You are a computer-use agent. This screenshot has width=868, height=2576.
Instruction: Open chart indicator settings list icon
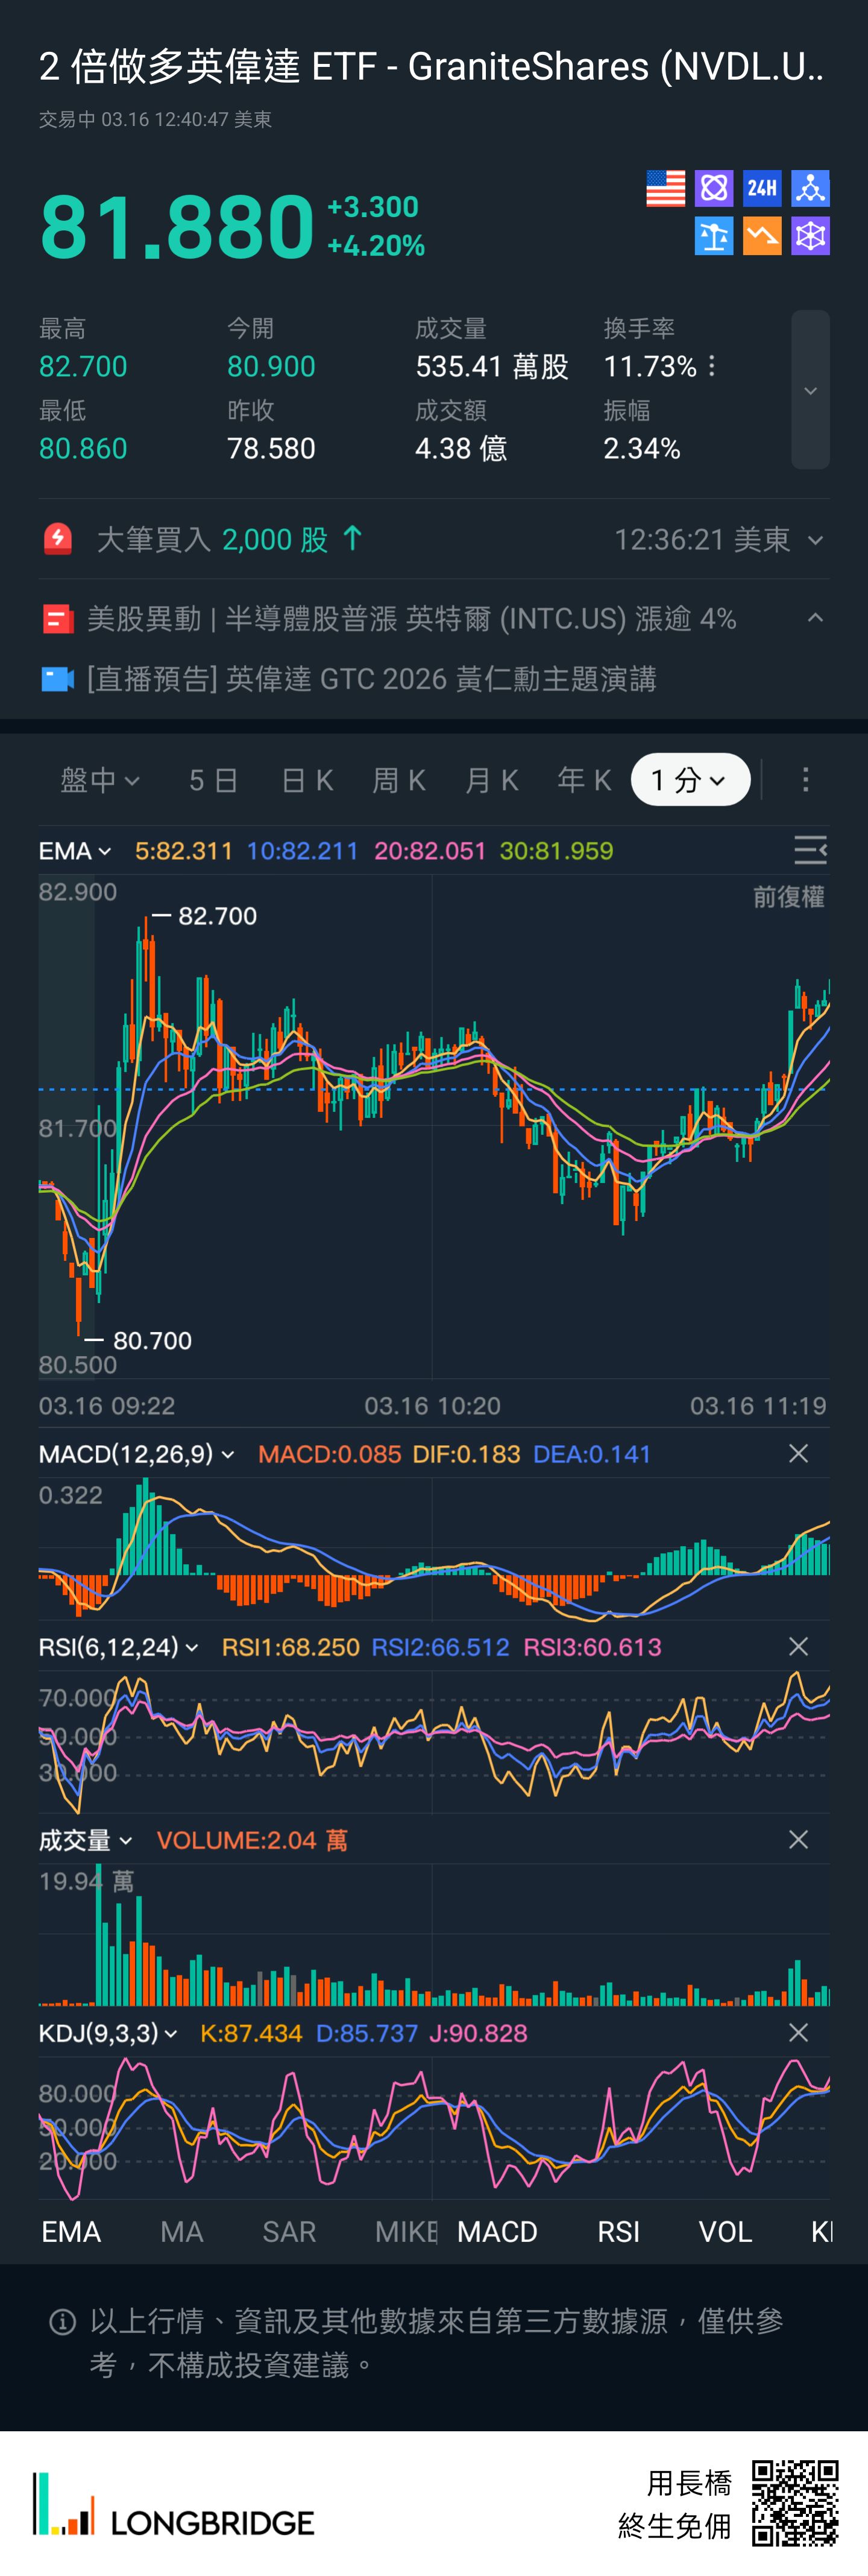[809, 850]
